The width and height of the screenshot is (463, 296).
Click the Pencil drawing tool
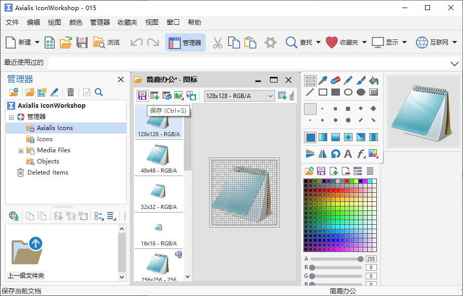point(348,80)
